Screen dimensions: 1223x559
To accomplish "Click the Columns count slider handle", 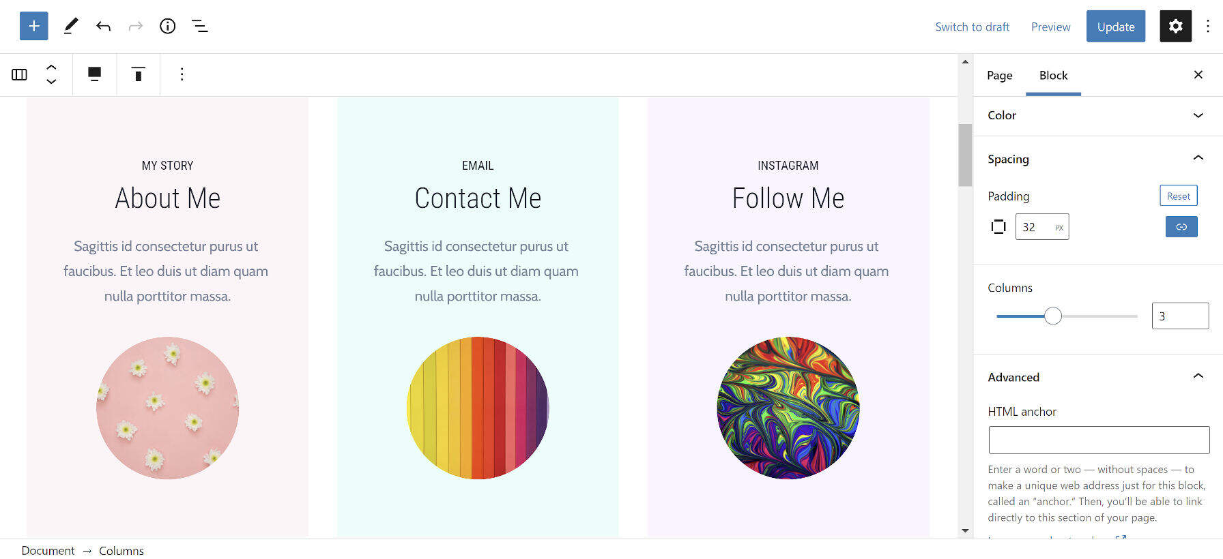I will pos(1053,316).
